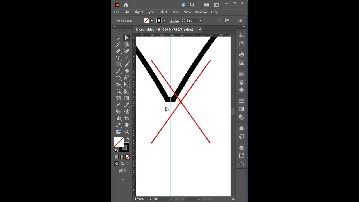Open Edit Toolbar three dots

[x=123, y=180]
